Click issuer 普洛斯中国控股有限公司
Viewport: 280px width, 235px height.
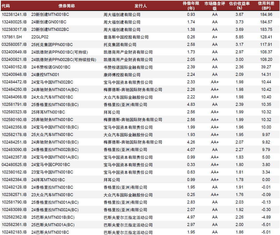(126, 37)
